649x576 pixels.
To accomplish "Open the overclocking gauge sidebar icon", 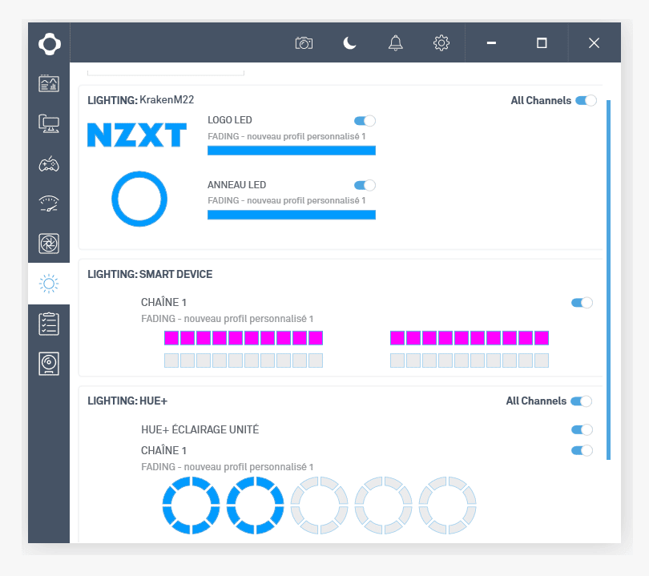I will pos(49,203).
